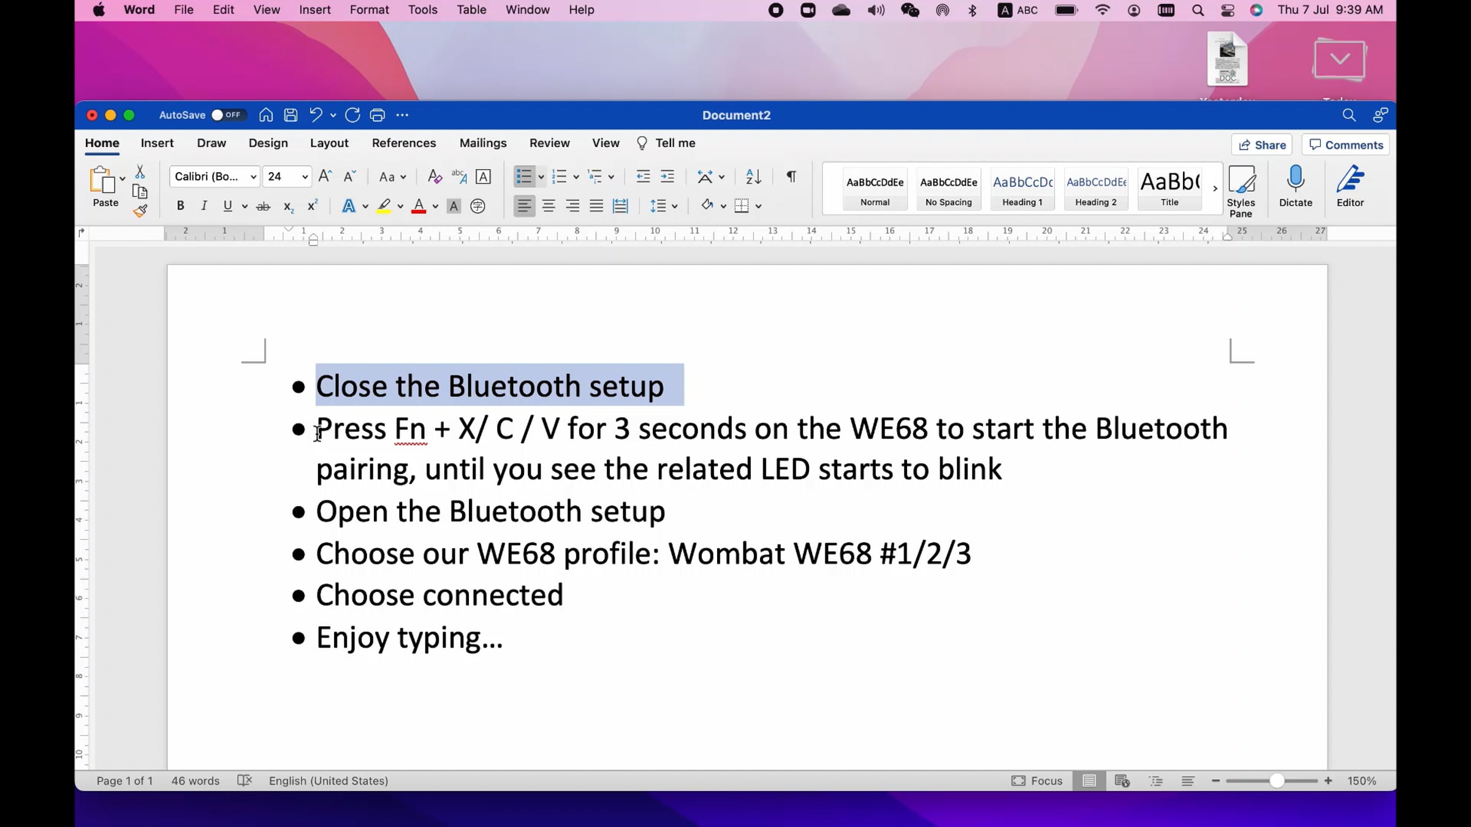The width and height of the screenshot is (1471, 827).
Task: Open the underline style dropdown arrow
Action: [245, 206]
